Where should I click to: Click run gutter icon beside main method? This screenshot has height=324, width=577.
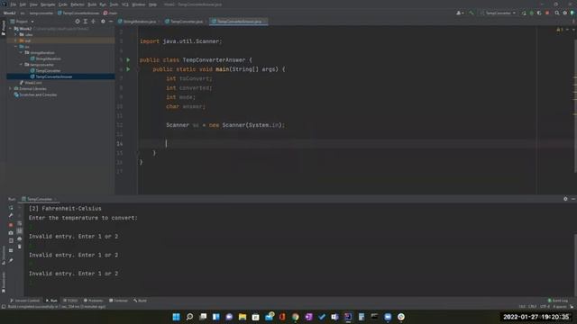pos(128,69)
